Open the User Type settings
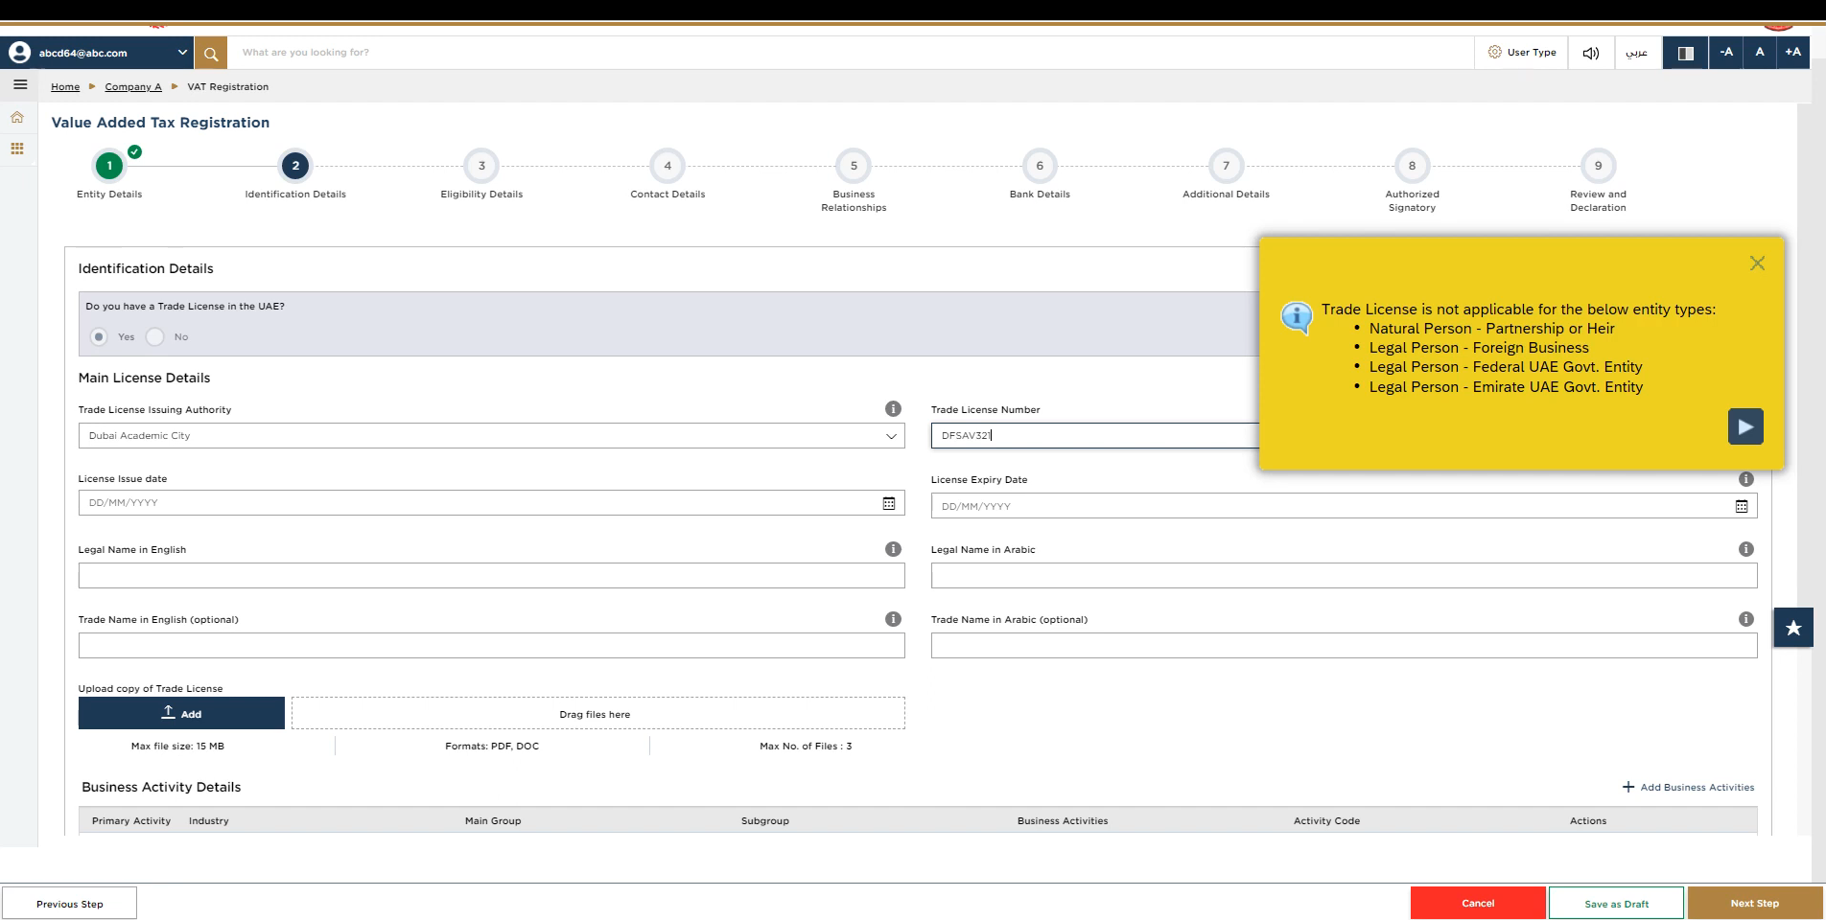Viewport: 1826px width, 920px height. 1522,53
